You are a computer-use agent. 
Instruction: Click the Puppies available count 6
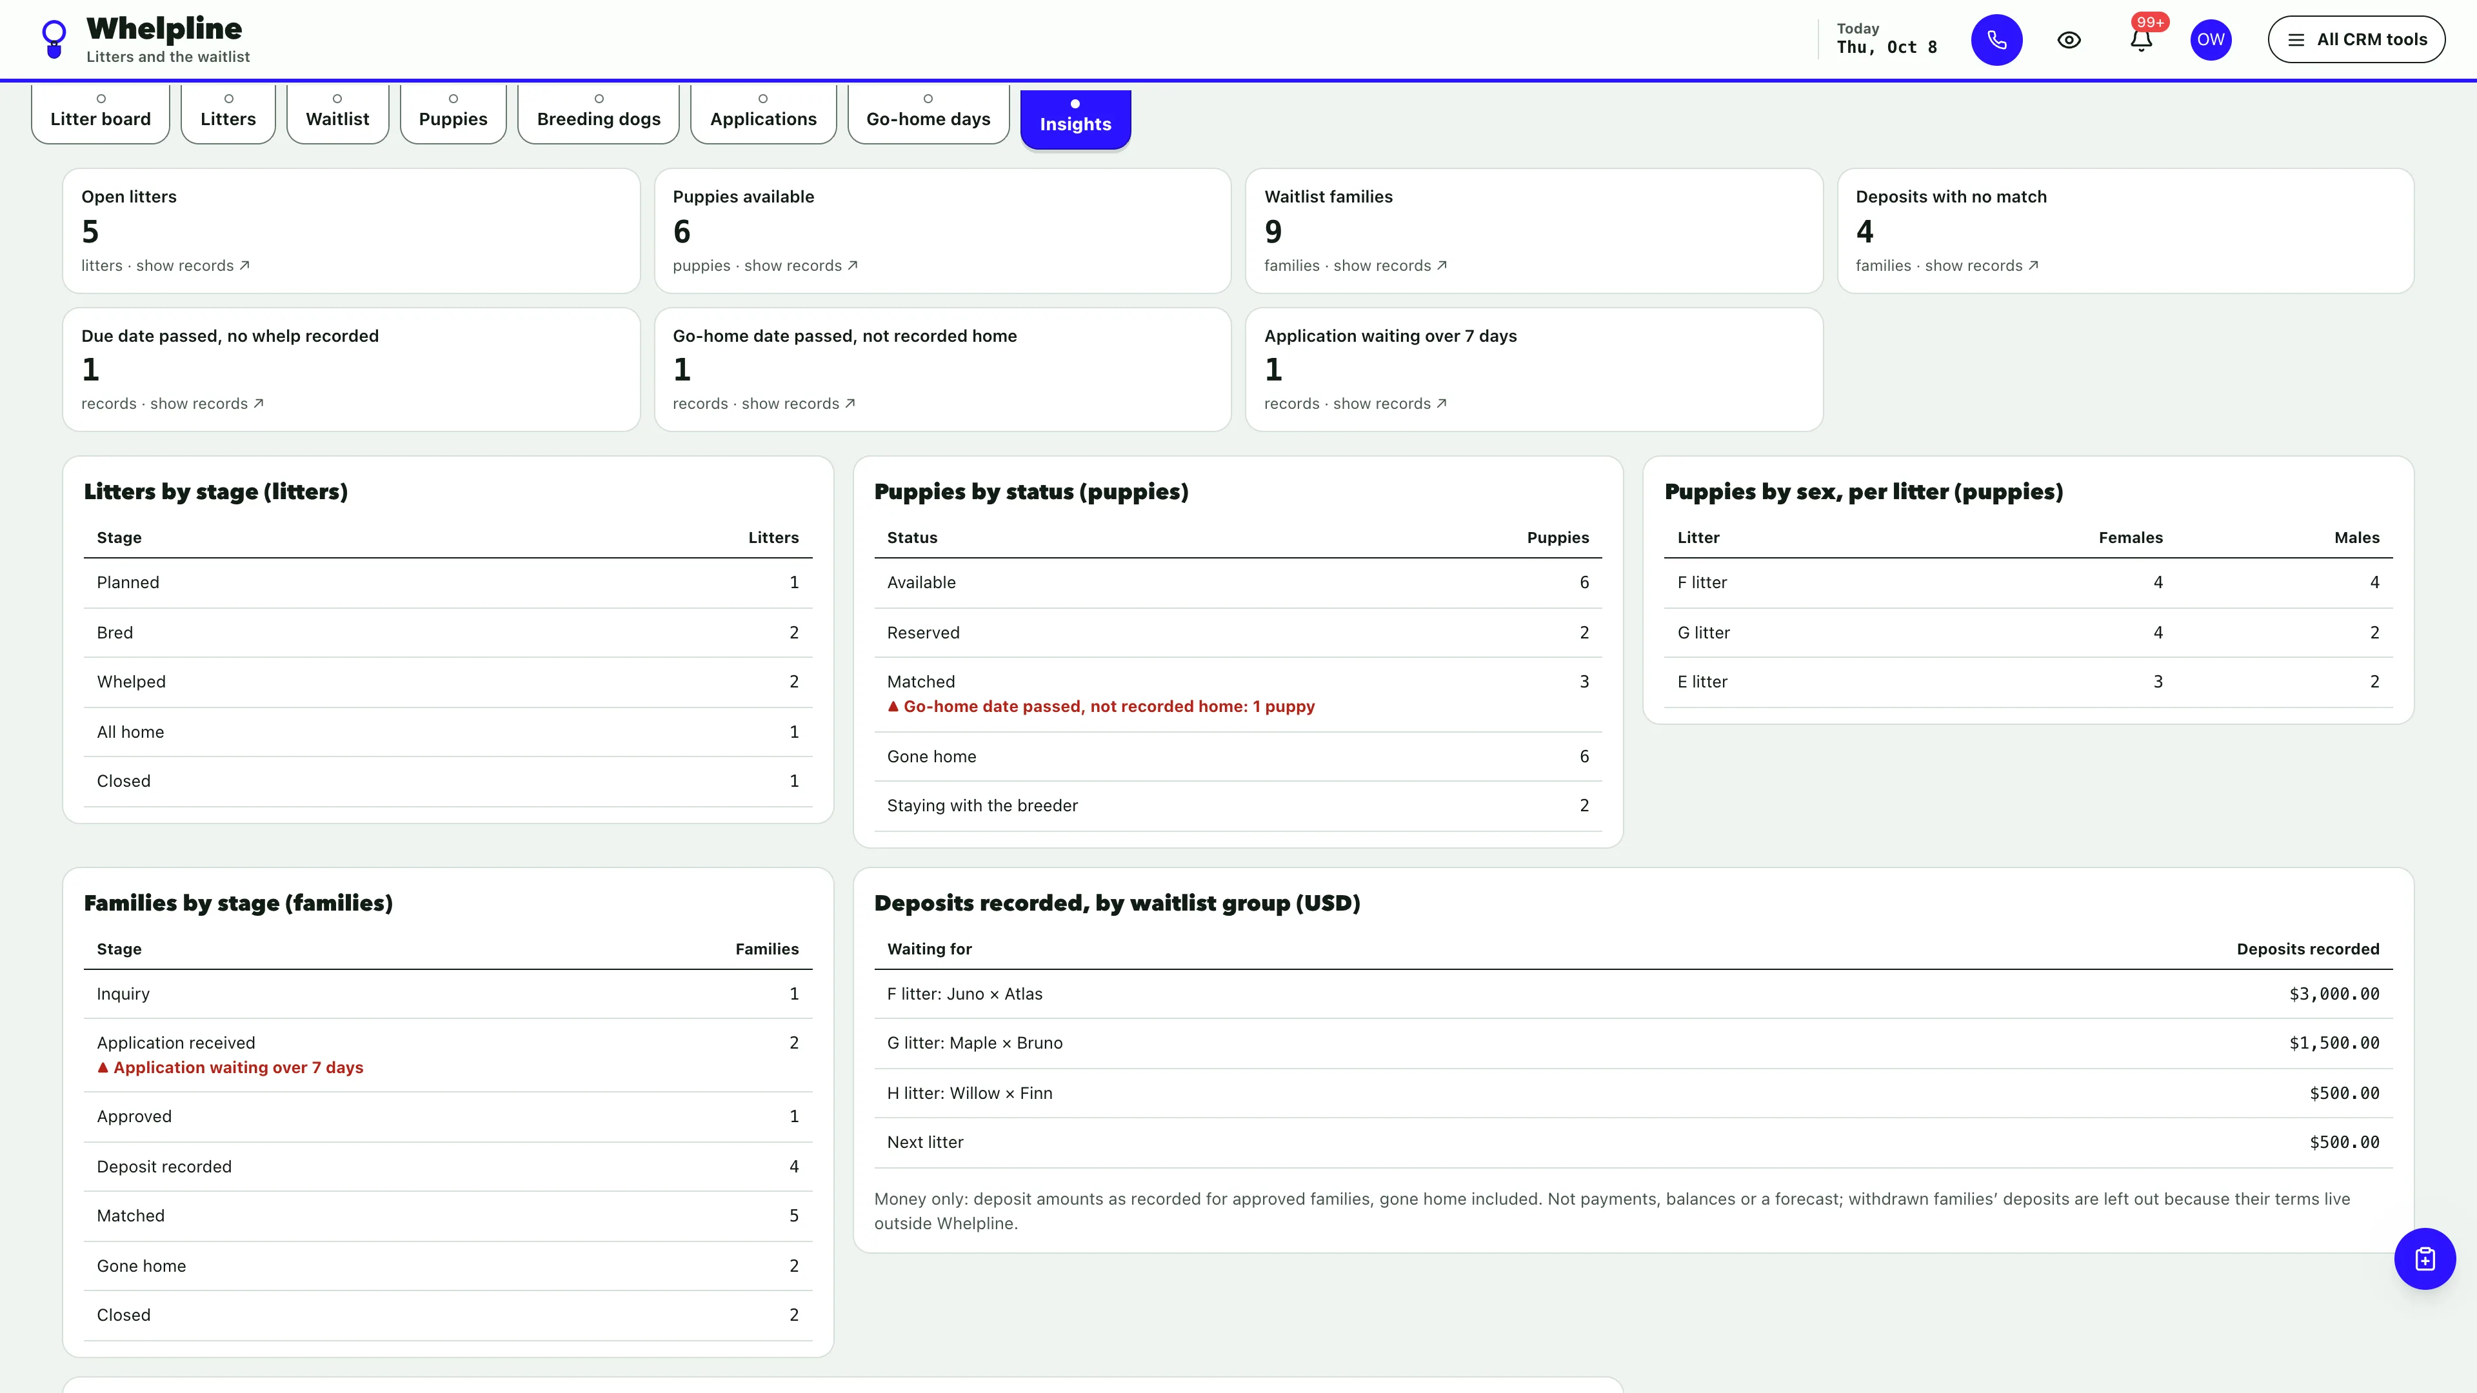(682, 232)
